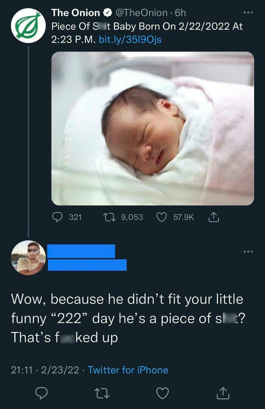Open the 6h timestamp on The Onion's tweet
This screenshot has height=409, width=265.
tap(180, 13)
